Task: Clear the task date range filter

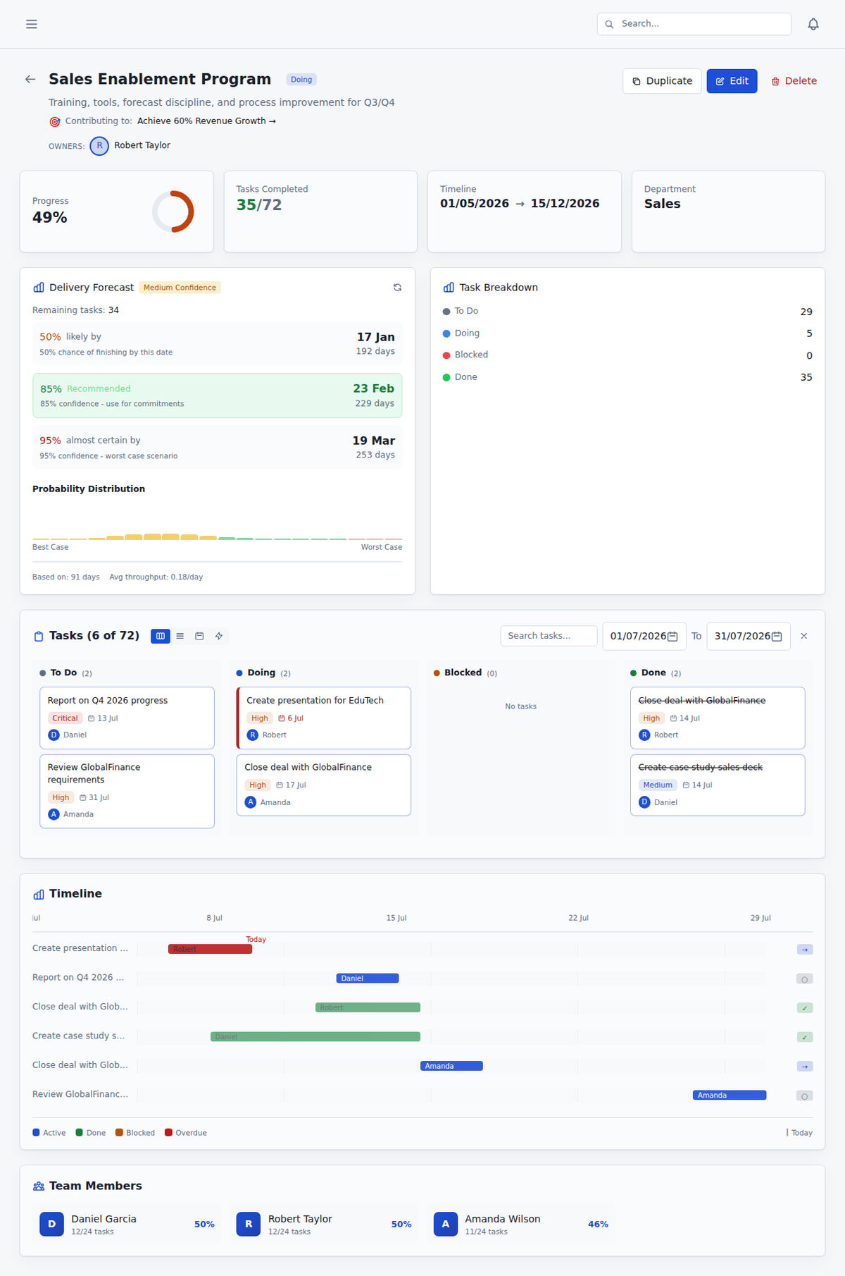Action: 803,636
